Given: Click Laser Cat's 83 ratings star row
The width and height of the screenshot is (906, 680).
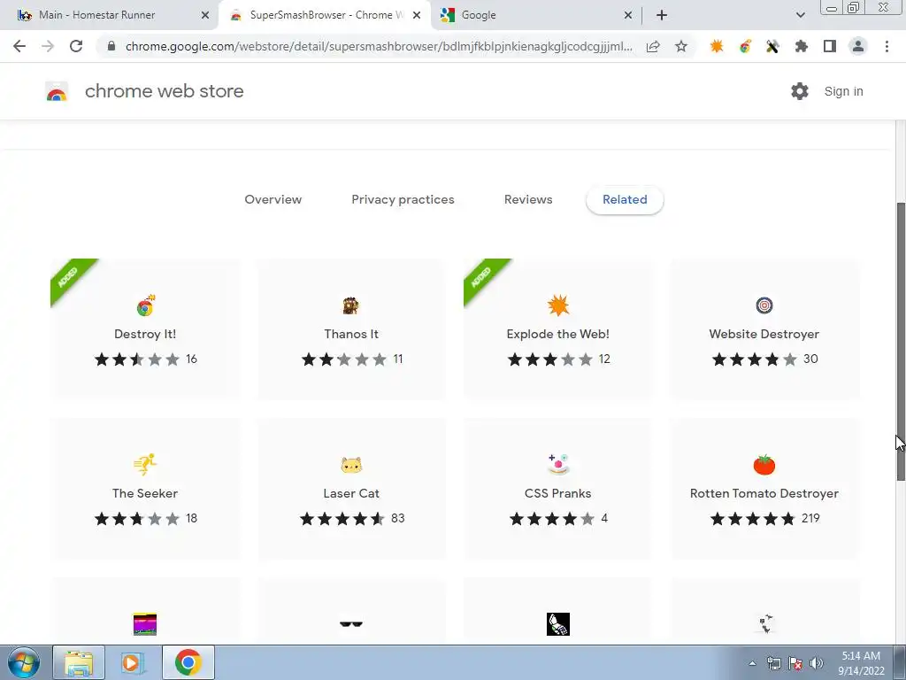Looking at the screenshot, I should pos(342,519).
